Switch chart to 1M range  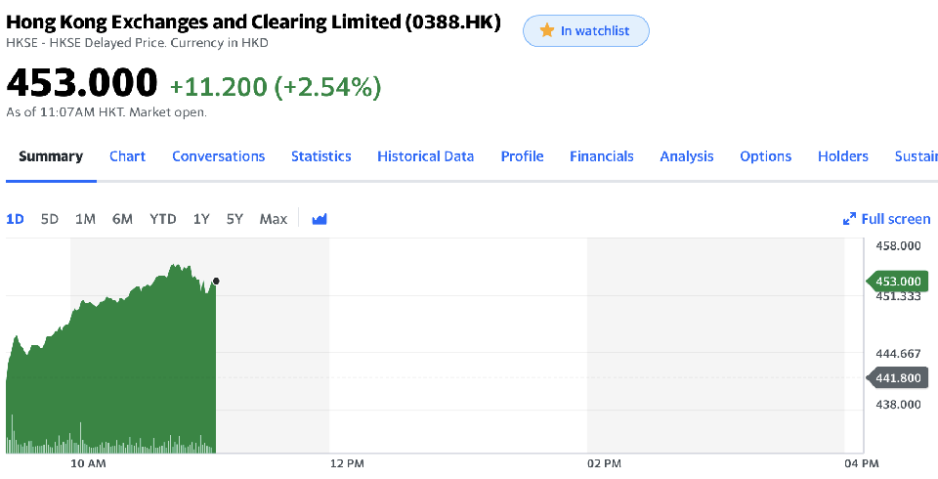pos(85,219)
